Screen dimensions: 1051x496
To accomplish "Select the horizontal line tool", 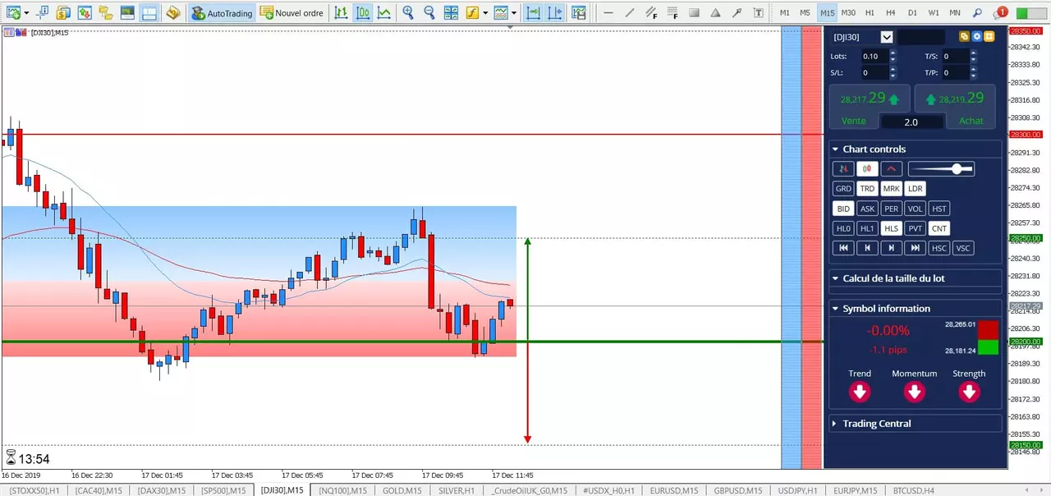I will [x=608, y=12].
